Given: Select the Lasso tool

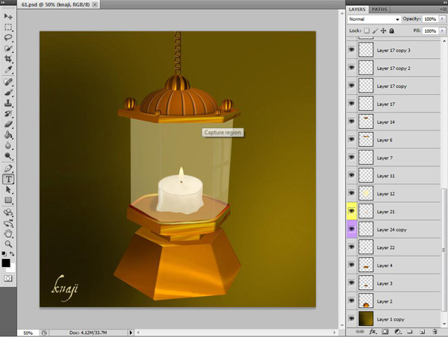Looking at the screenshot, I should [x=8, y=37].
